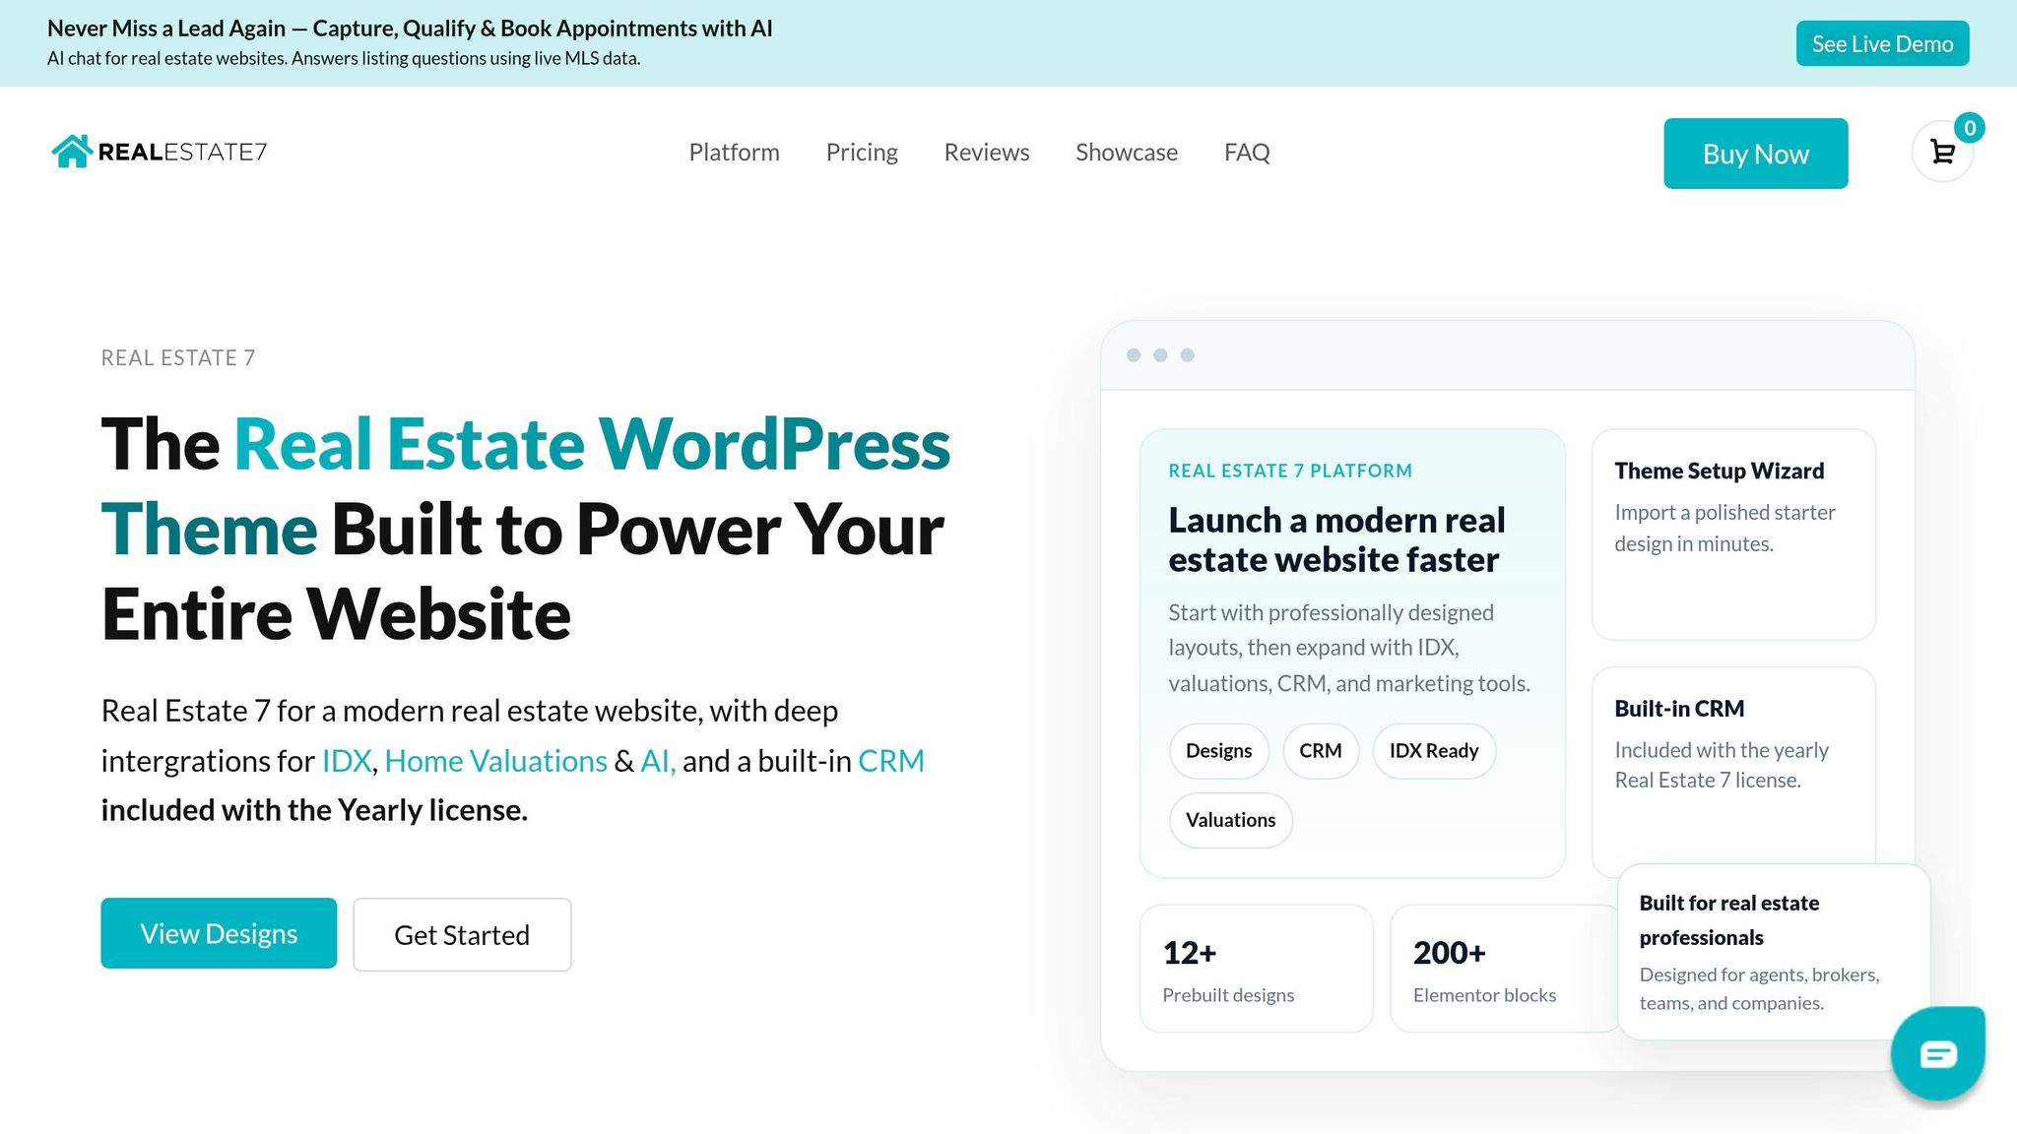Select the Designs pill tag
Image resolution: width=2017 pixels, height=1134 pixels.
coord(1219,751)
